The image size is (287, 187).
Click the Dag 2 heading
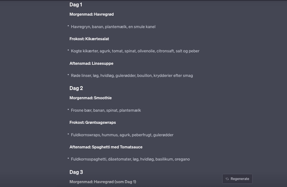(76, 88)
